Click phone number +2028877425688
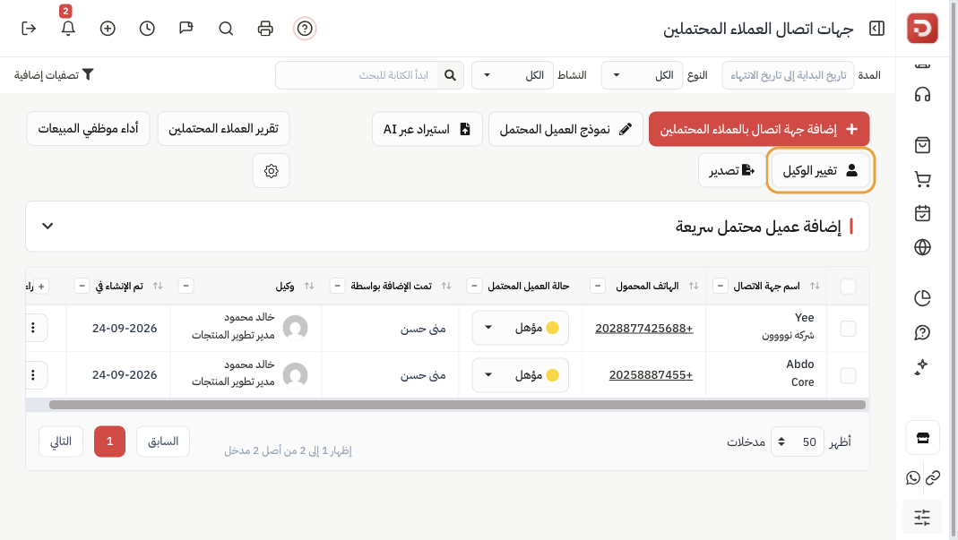The width and height of the screenshot is (958, 540). 644,328
